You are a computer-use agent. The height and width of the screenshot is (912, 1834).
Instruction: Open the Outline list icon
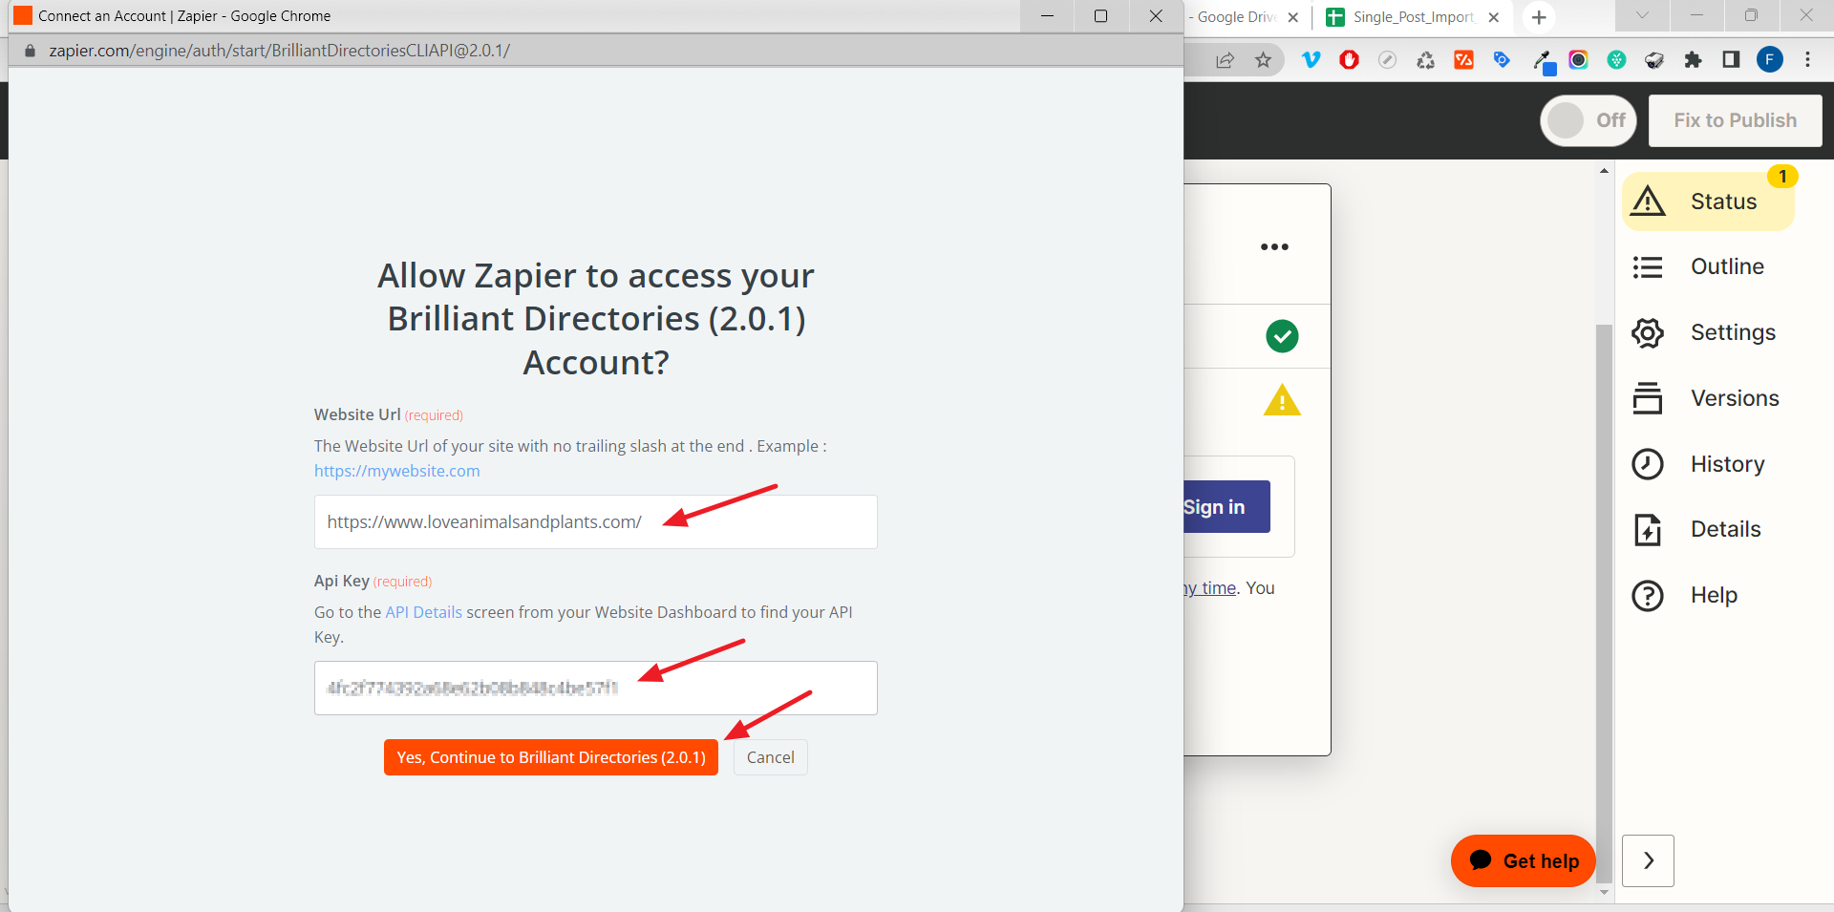[1648, 266]
